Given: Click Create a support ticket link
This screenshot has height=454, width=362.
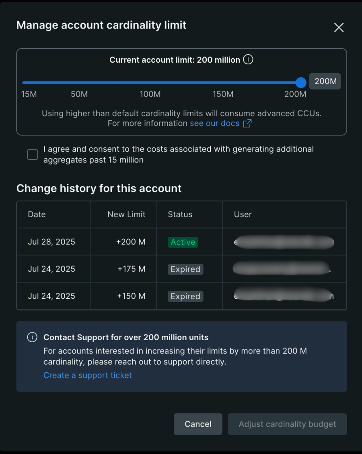Looking at the screenshot, I should 87,375.
